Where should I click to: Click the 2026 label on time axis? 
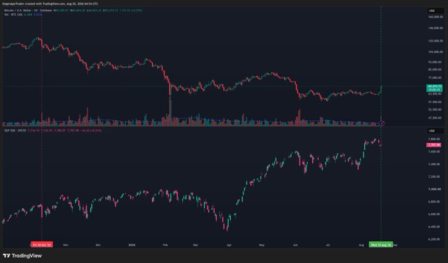132,245
